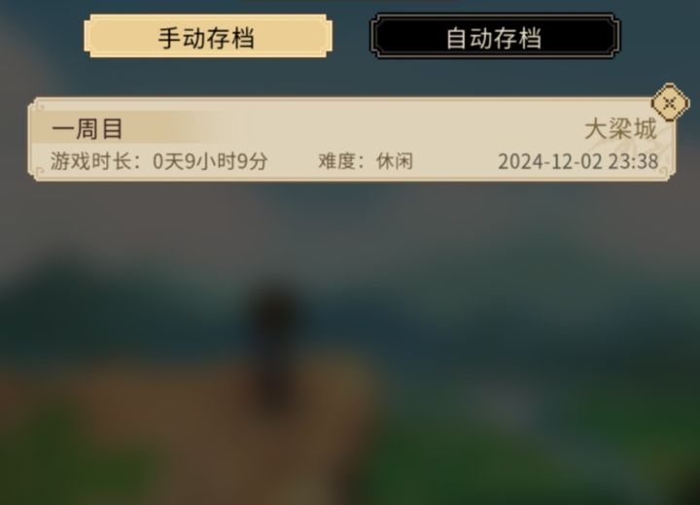The image size is (700, 505).
Task: Load the 一周目 save slot
Action: [352, 140]
